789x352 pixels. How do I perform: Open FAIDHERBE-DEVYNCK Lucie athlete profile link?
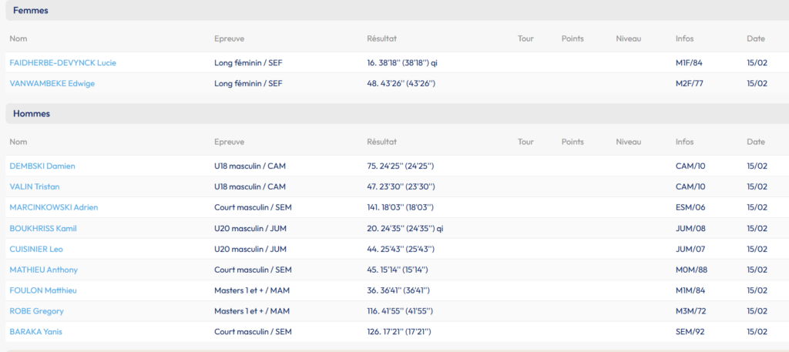coord(62,62)
